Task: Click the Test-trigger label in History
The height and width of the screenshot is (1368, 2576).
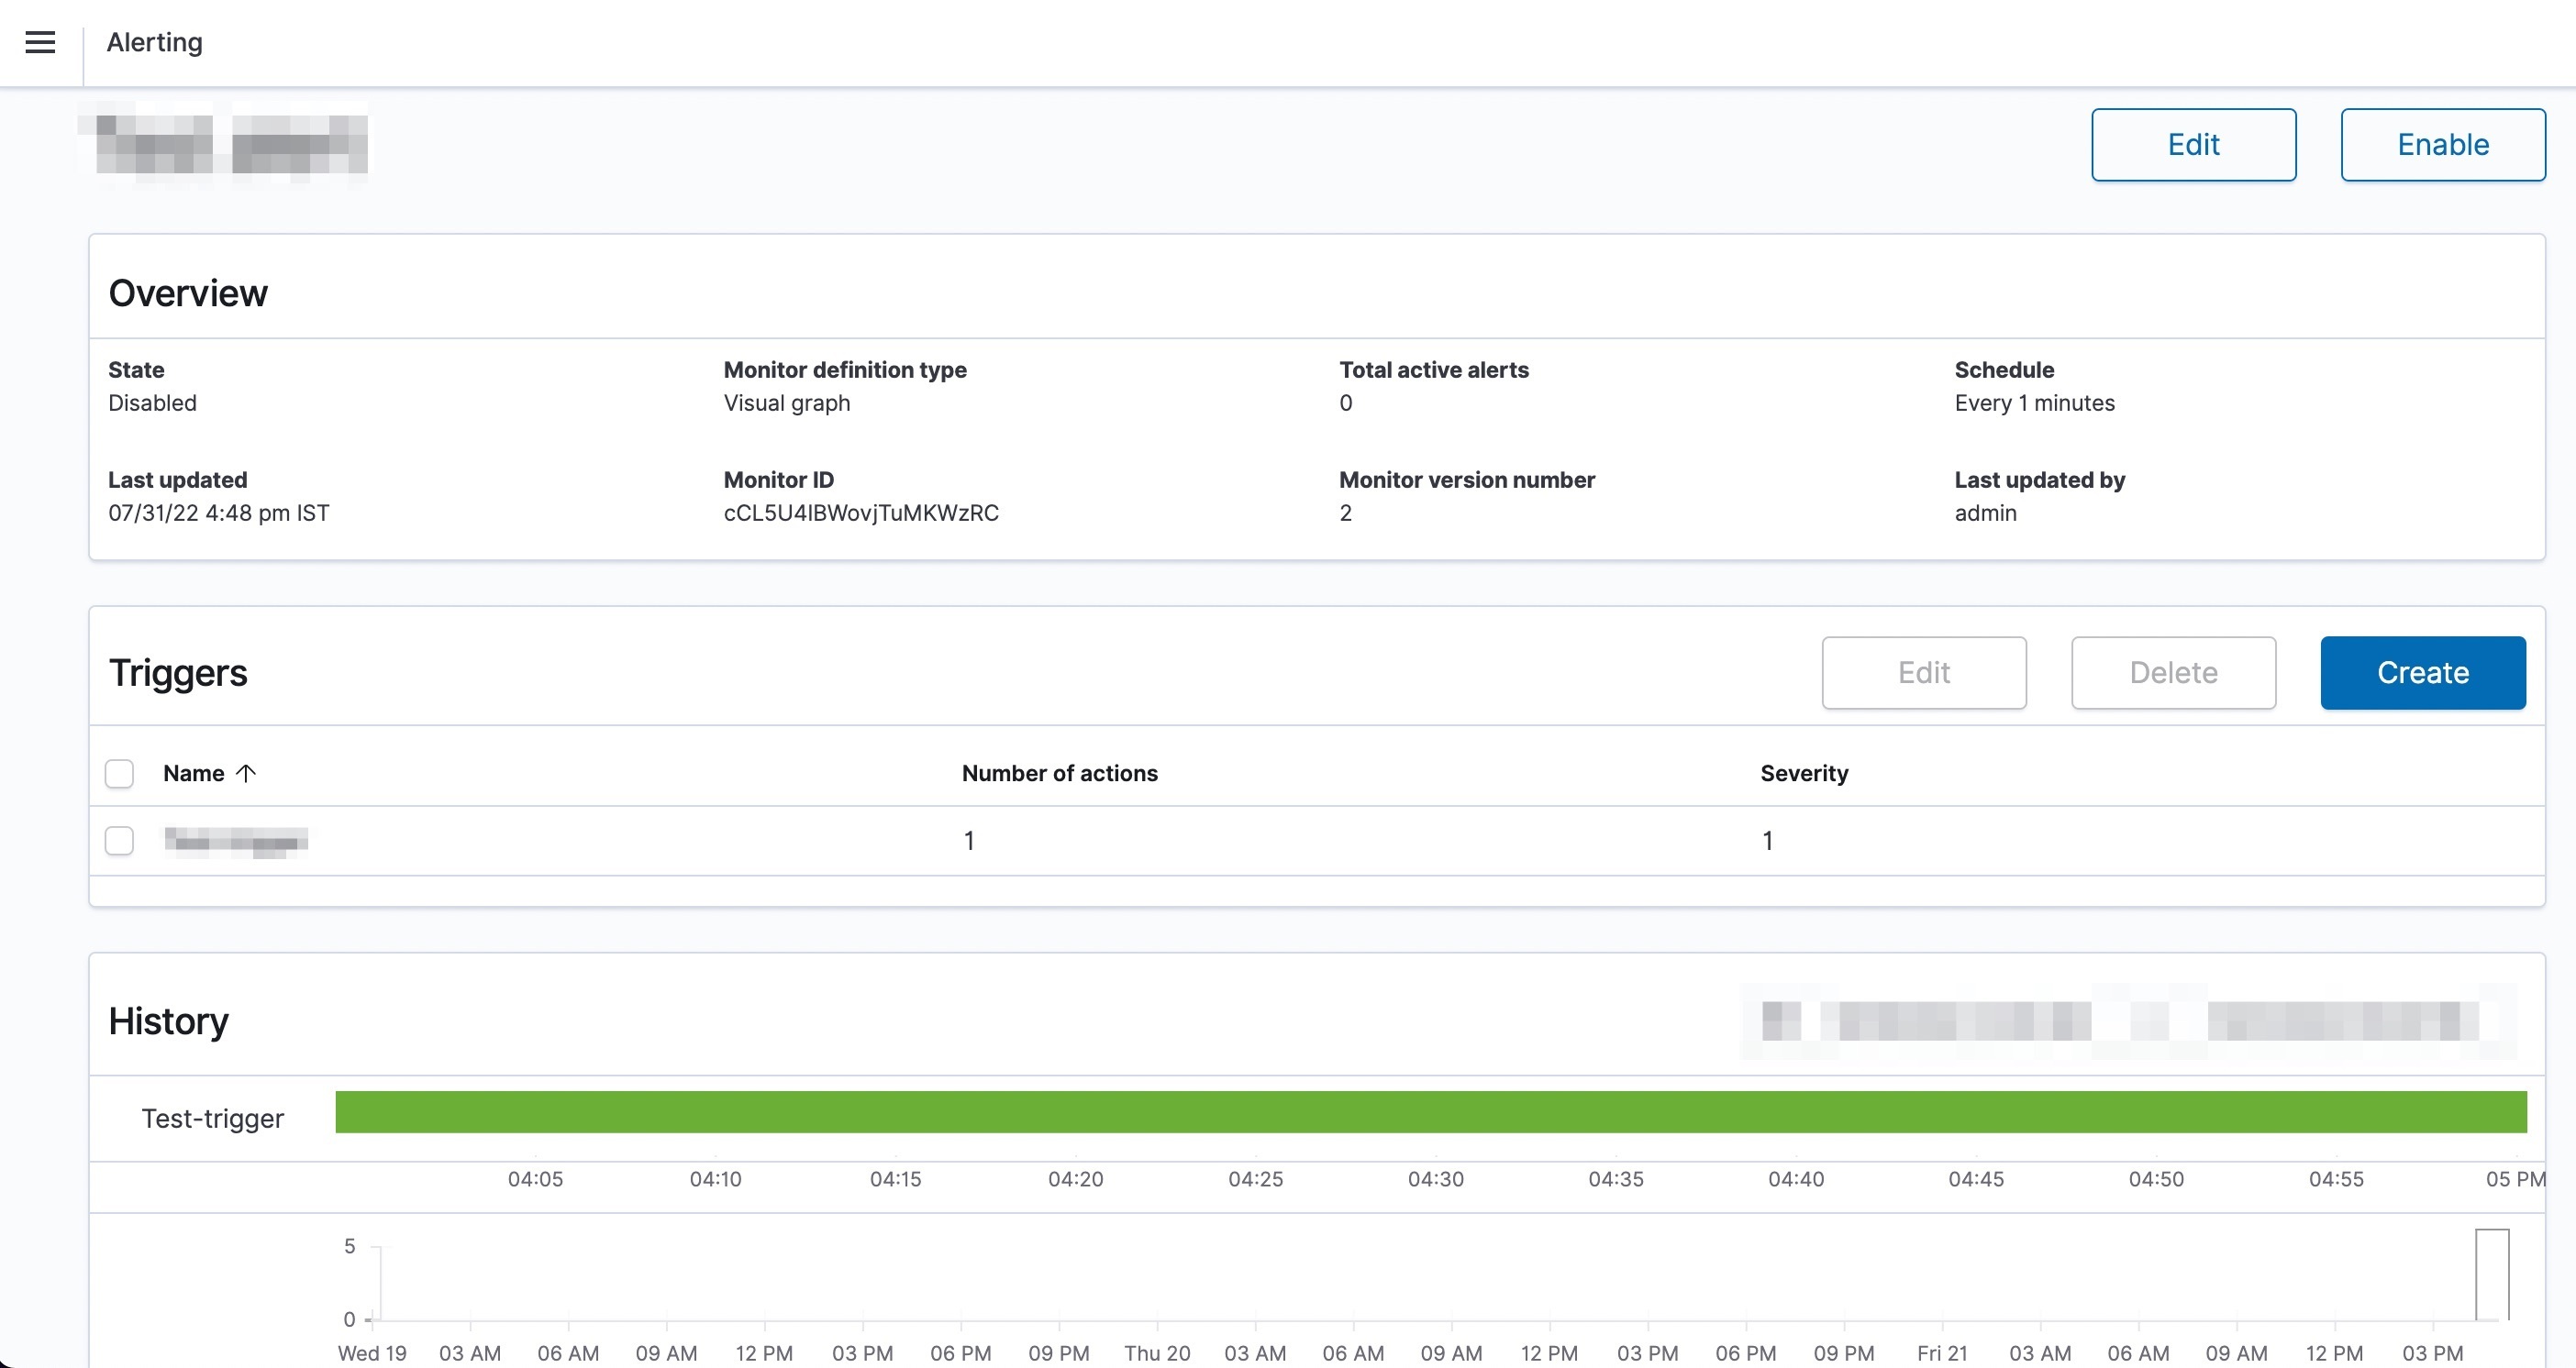Action: (212, 1117)
